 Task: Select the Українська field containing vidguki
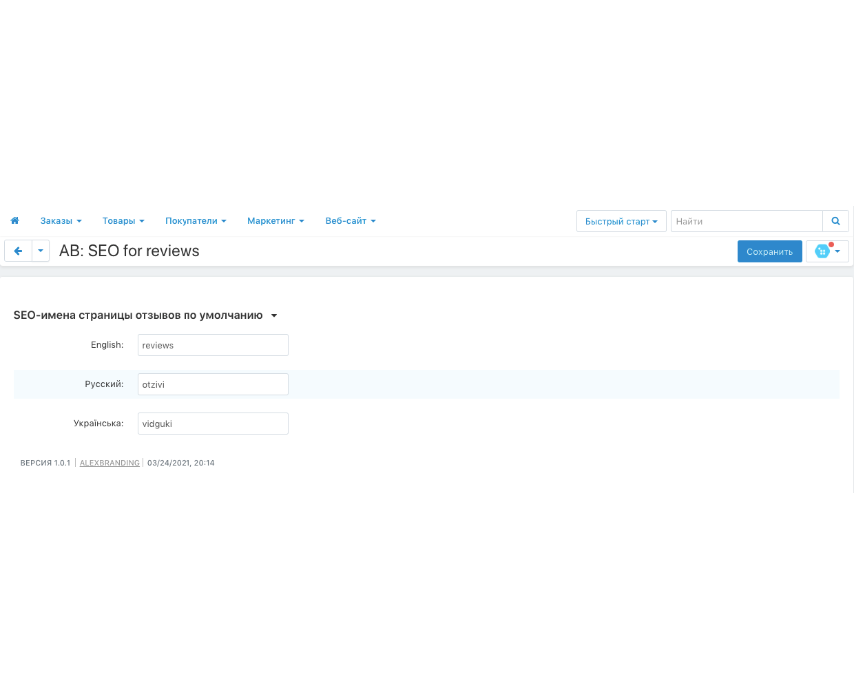coord(213,424)
